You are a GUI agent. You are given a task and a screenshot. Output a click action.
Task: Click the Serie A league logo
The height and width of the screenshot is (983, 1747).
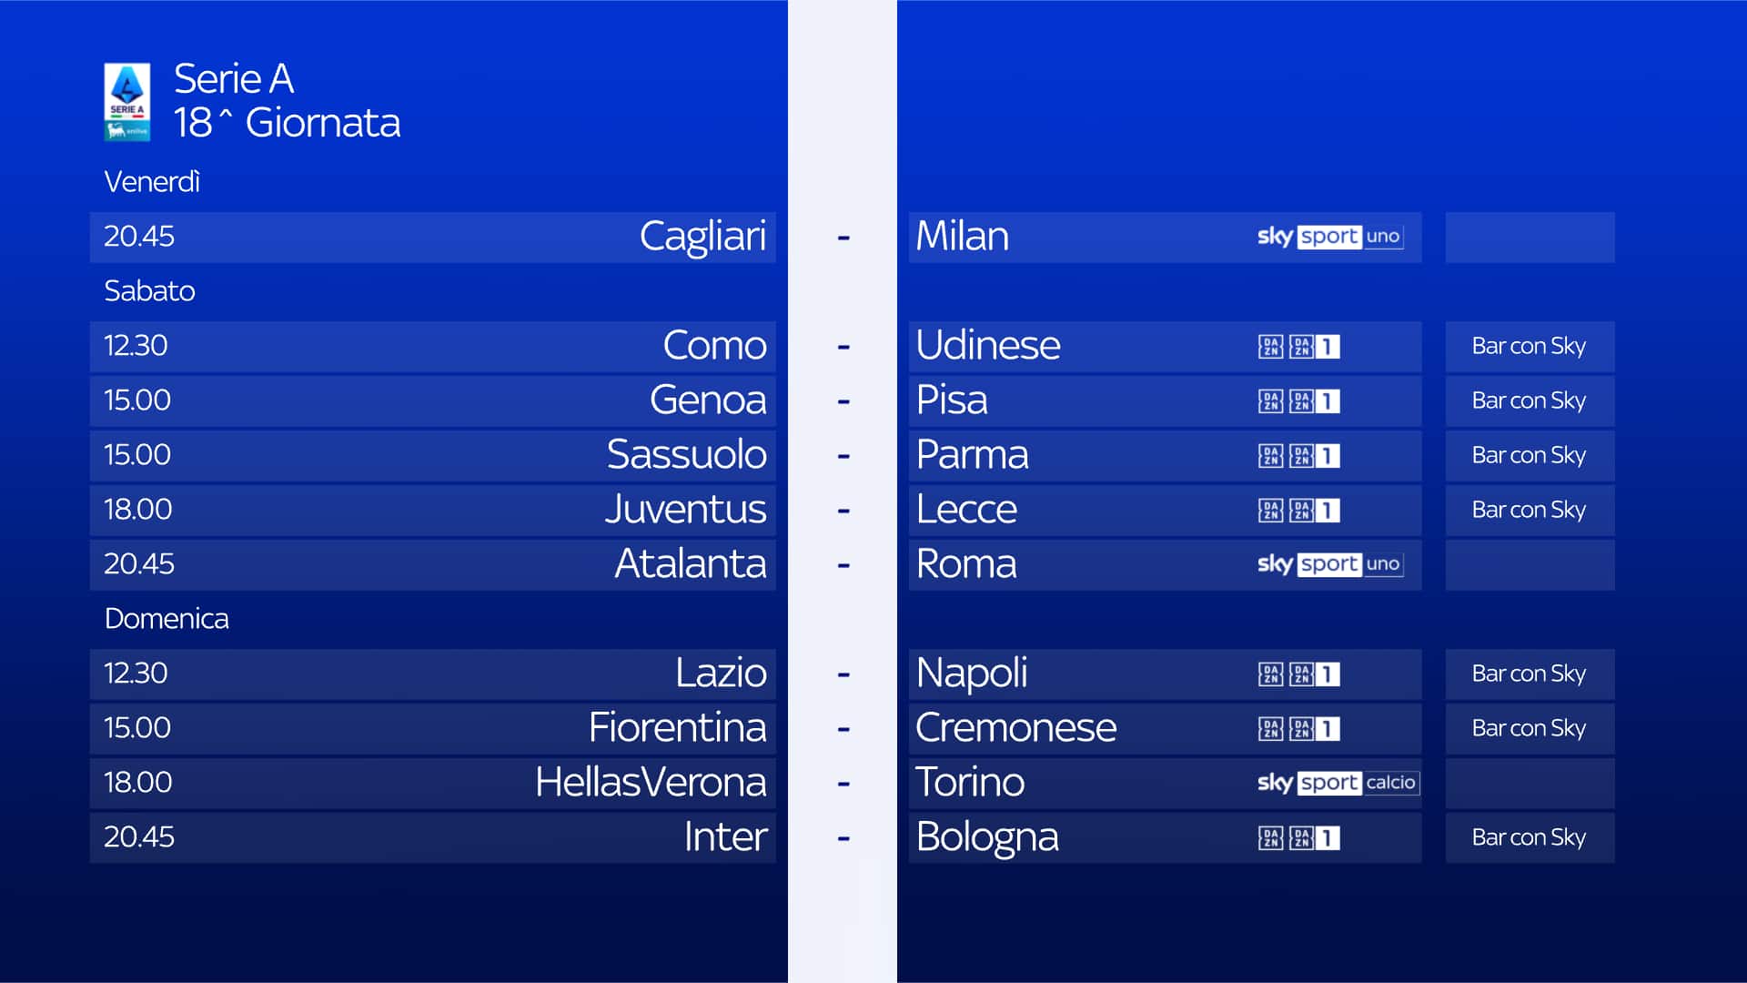[126, 101]
